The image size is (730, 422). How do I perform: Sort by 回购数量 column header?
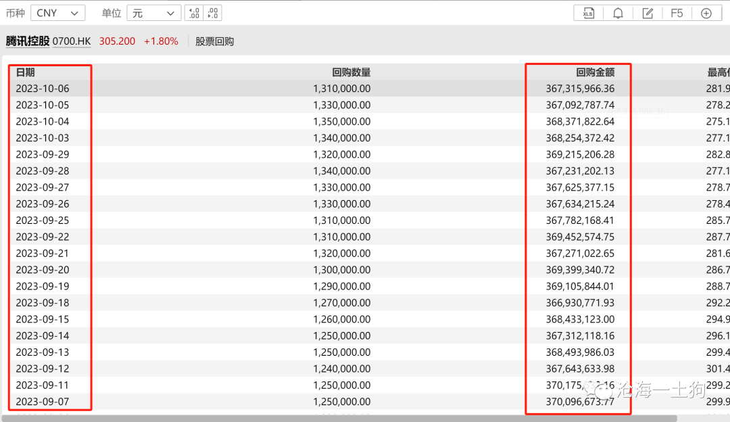351,72
